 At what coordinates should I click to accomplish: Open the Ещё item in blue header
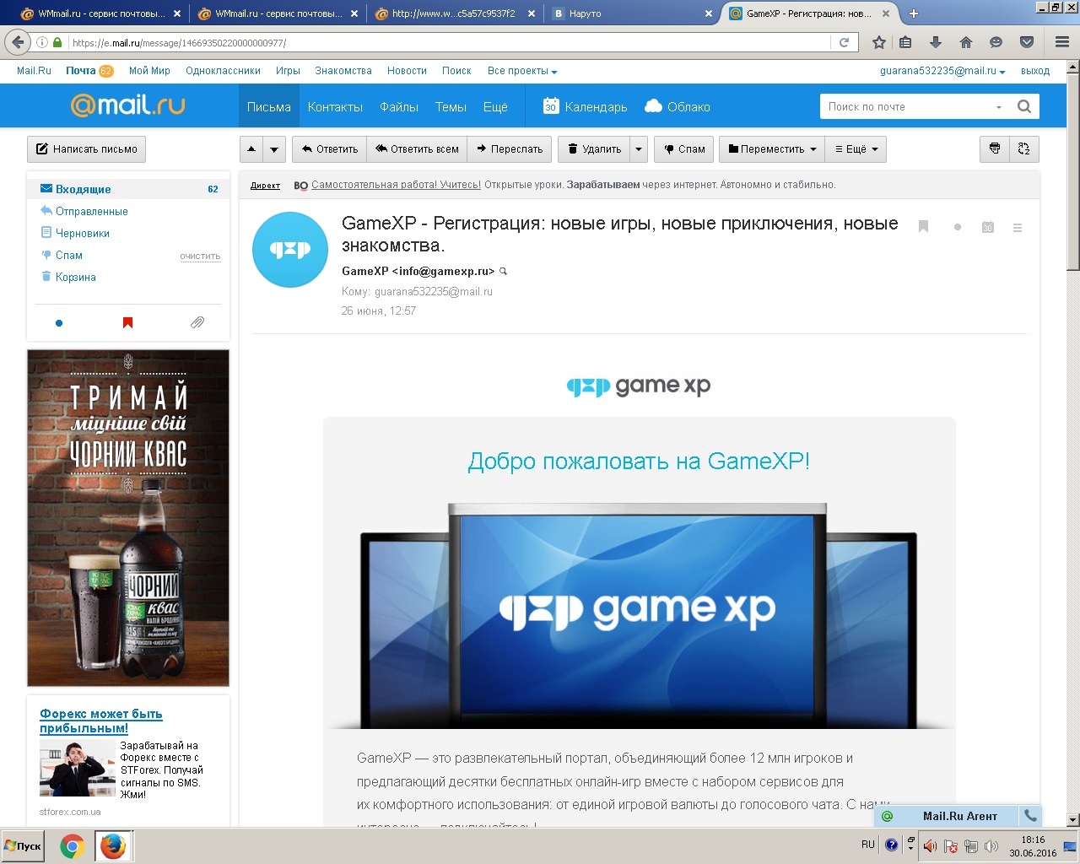pos(495,106)
